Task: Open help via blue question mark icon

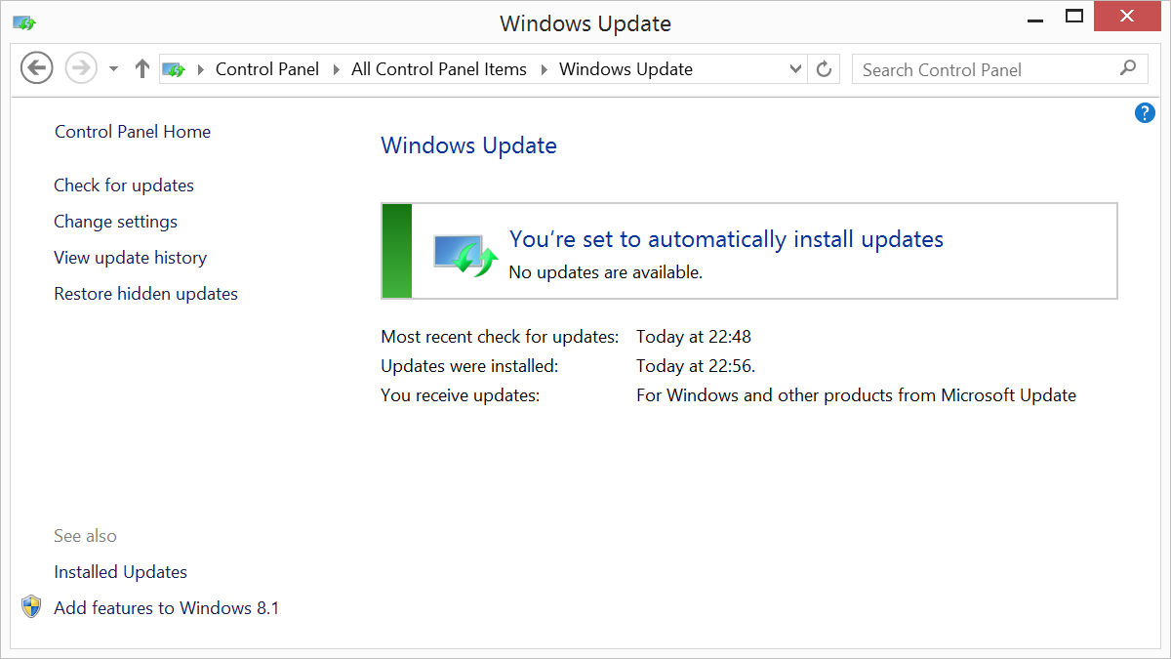Action: coord(1145,113)
